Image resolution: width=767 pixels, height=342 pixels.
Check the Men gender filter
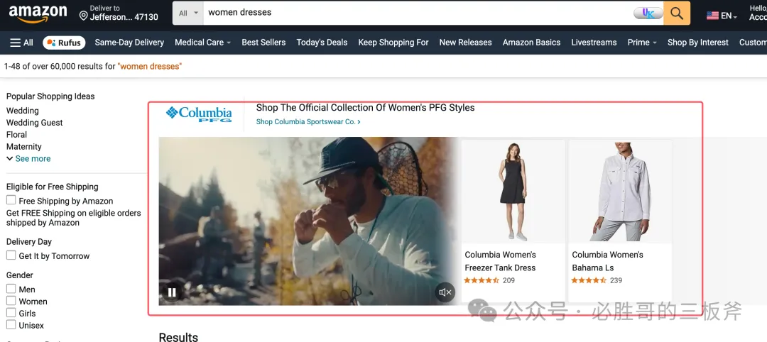(x=11, y=289)
